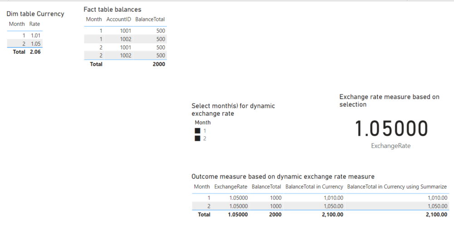Click BalanceTotal 1000 in outcome row for month 2

(275, 206)
